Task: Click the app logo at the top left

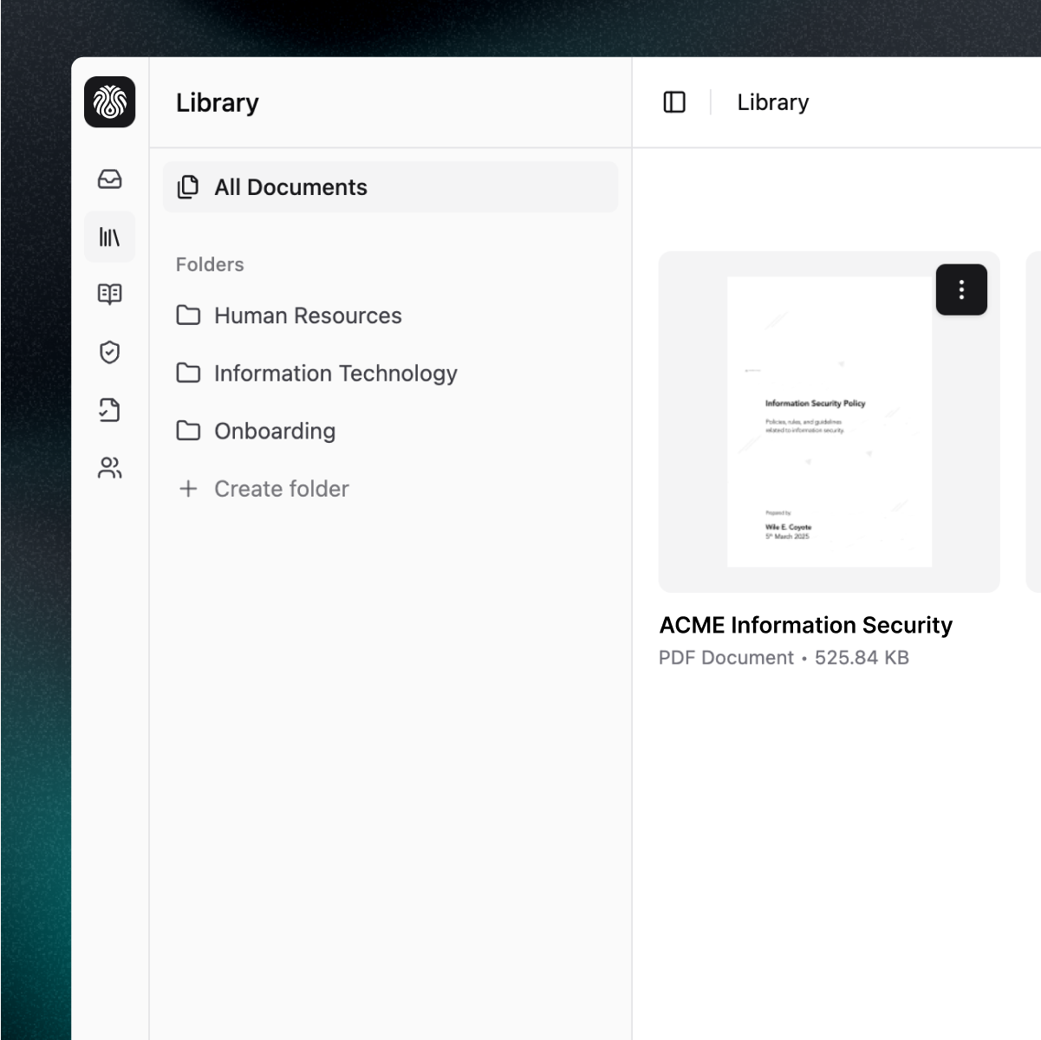Action: (109, 102)
